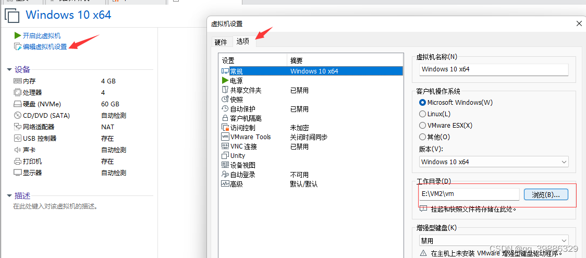Click the 常规 general settings icon
This screenshot has height=258, width=586.
point(225,71)
